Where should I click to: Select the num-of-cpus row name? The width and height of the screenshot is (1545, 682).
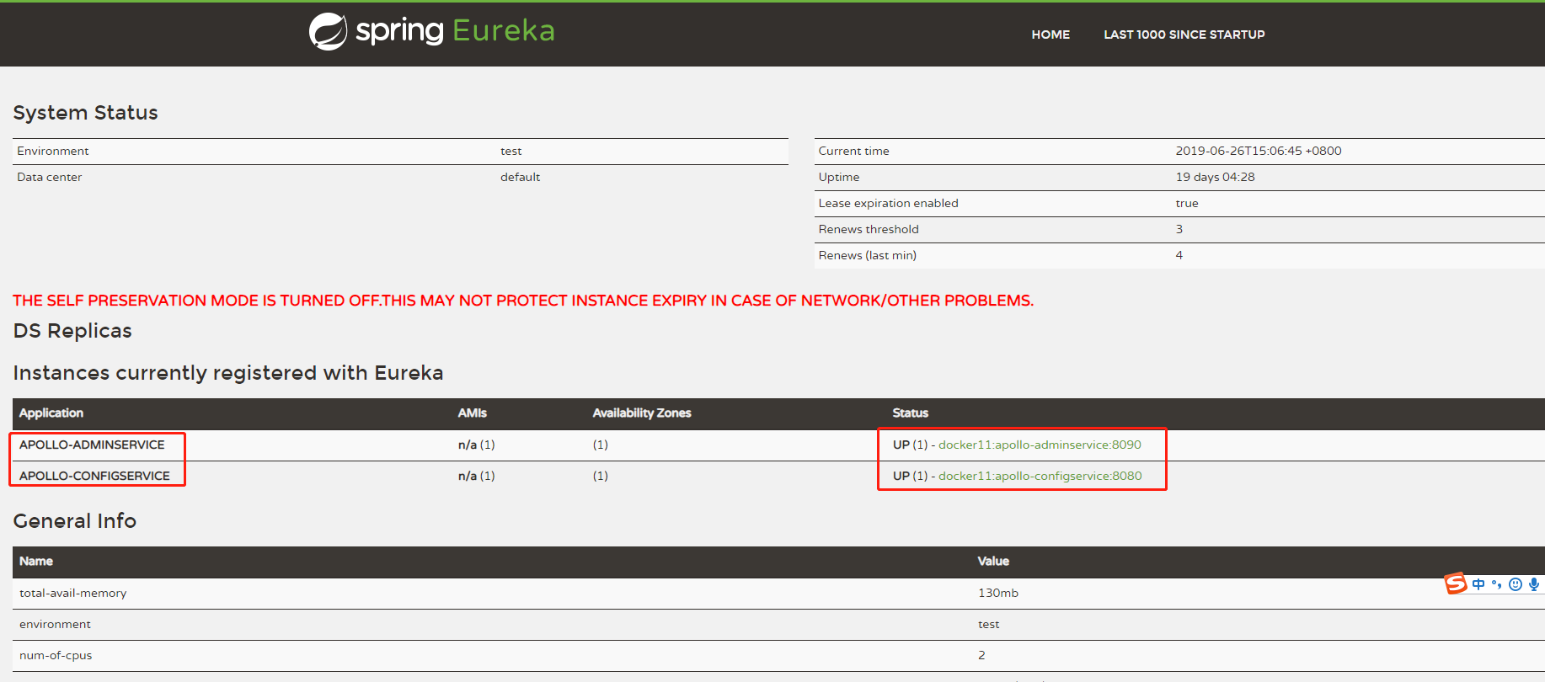(x=56, y=655)
